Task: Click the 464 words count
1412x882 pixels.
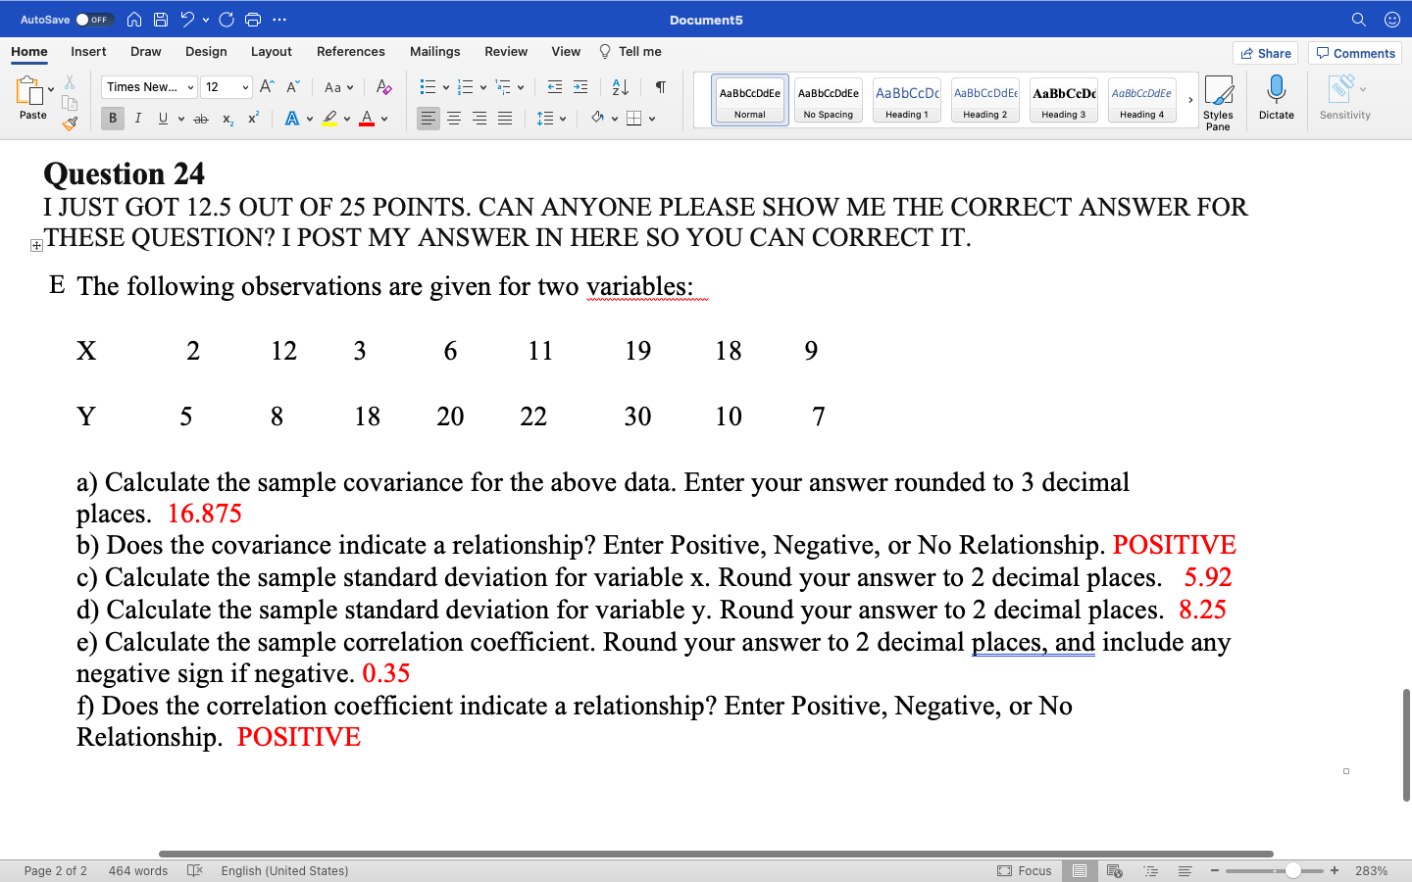Action: point(138,870)
